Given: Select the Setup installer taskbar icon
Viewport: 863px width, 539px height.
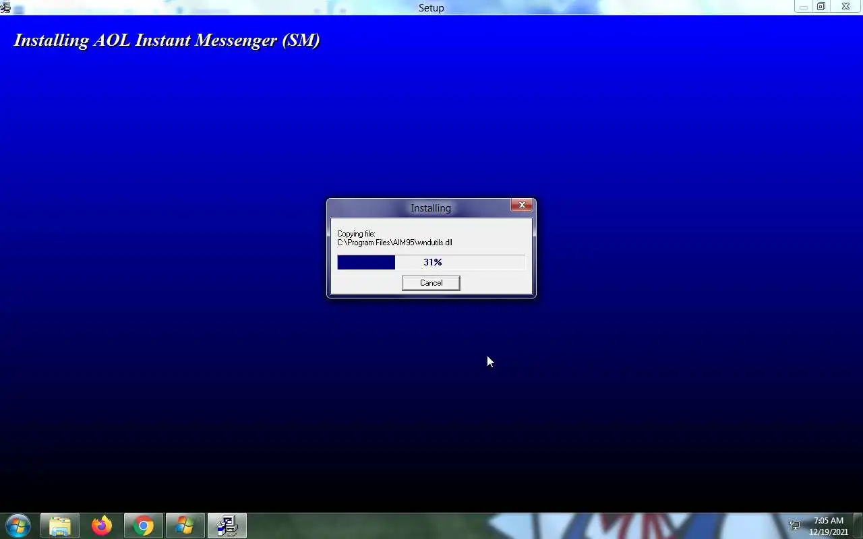Looking at the screenshot, I should (227, 526).
